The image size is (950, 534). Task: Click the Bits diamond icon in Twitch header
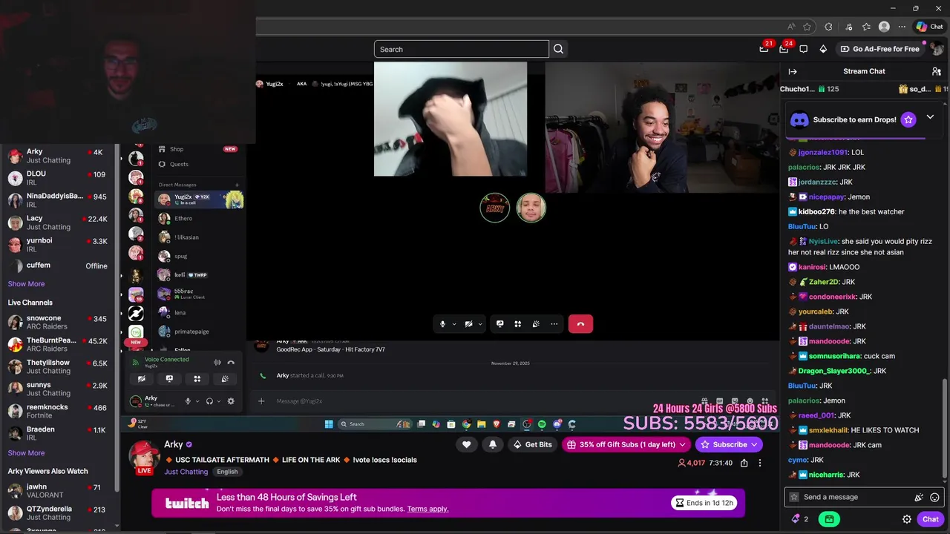click(823, 49)
